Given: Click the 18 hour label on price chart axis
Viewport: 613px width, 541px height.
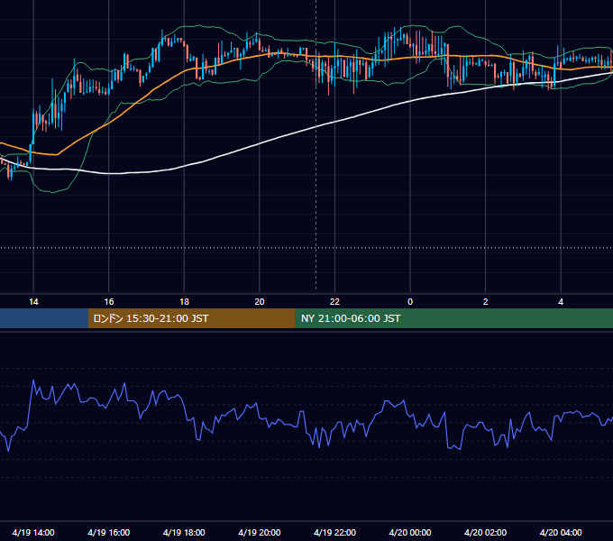Looking at the screenshot, I should click(184, 302).
